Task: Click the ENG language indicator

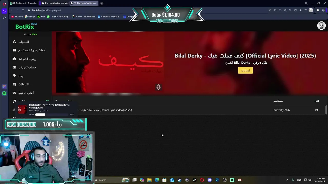Action: click(x=299, y=180)
